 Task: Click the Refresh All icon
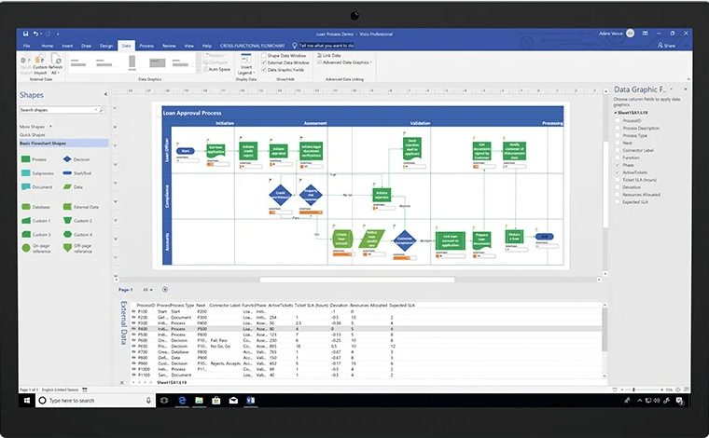(x=56, y=59)
